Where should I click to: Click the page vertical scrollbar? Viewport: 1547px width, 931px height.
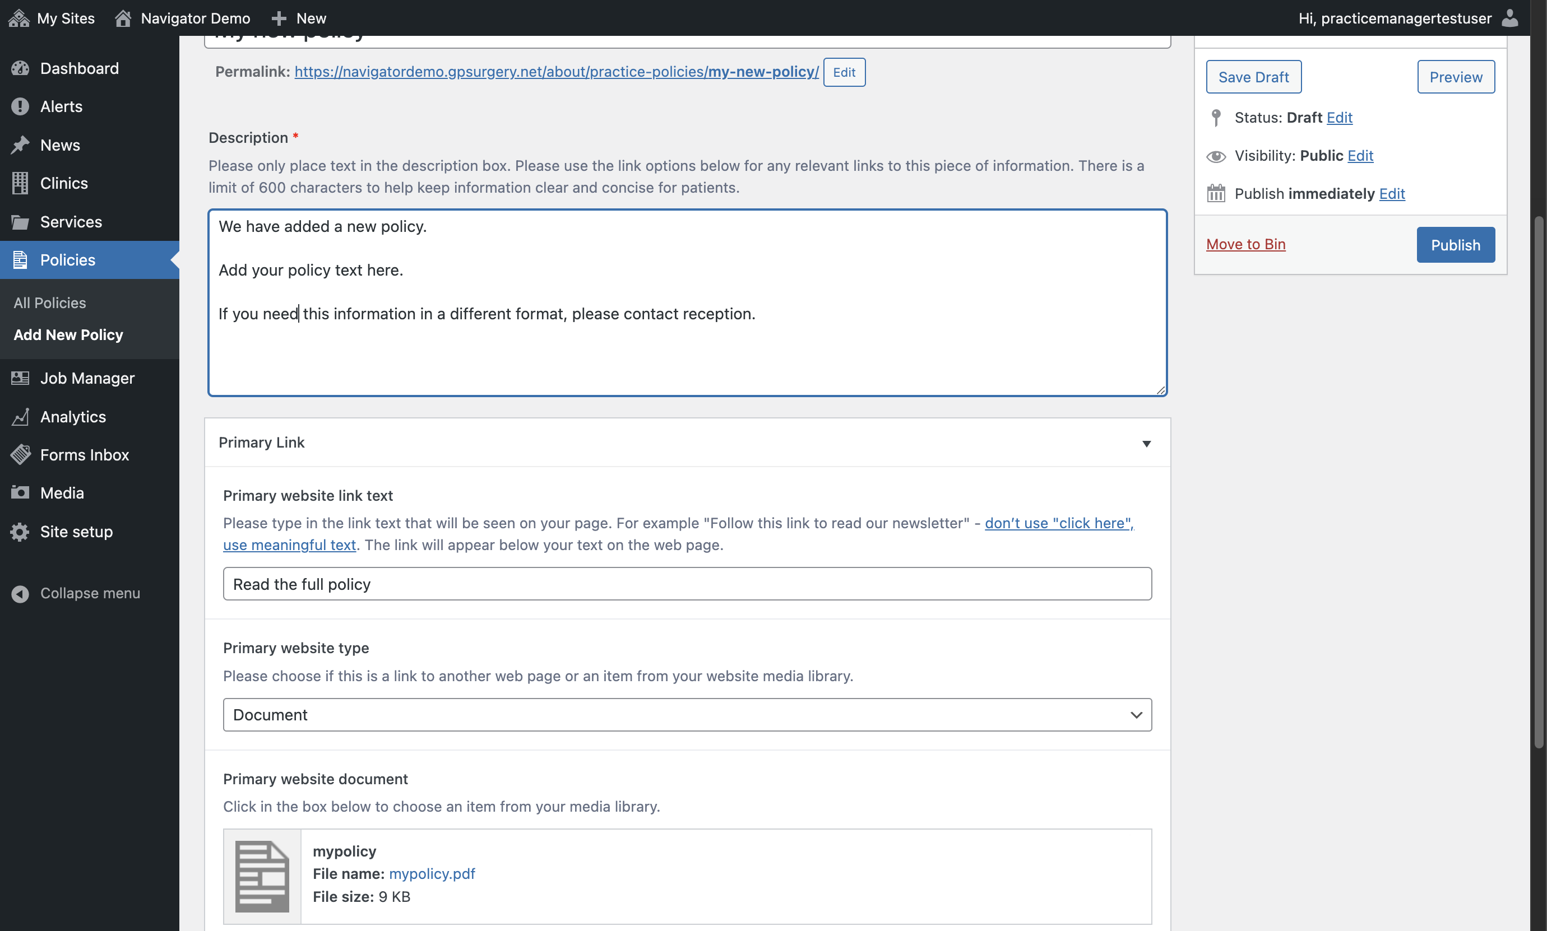click(x=1537, y=482)
